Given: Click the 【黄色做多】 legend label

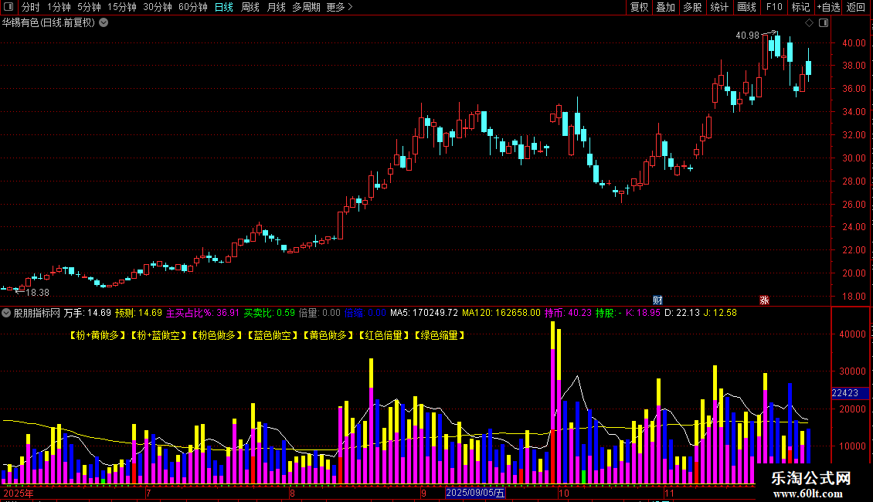Looking at the screenshot, I should pos(328,336).
